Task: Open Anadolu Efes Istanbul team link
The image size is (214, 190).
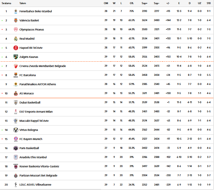Action: [x=33, y=157]
